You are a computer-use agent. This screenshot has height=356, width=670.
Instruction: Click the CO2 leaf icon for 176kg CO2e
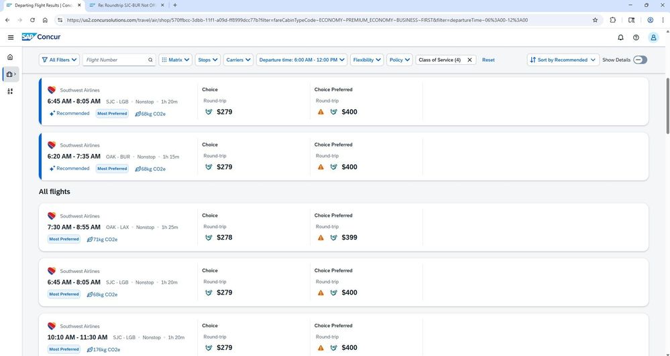90,349
